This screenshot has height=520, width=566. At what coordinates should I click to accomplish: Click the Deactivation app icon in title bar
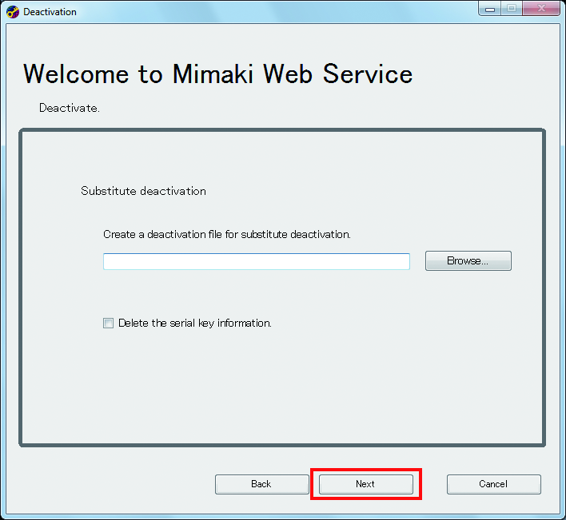coord(13,12)
